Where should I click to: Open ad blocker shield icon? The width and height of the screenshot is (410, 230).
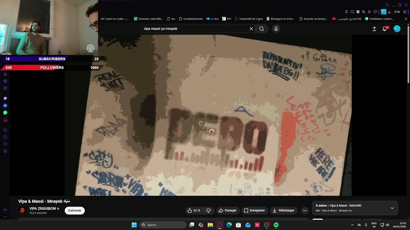point(358,12)
